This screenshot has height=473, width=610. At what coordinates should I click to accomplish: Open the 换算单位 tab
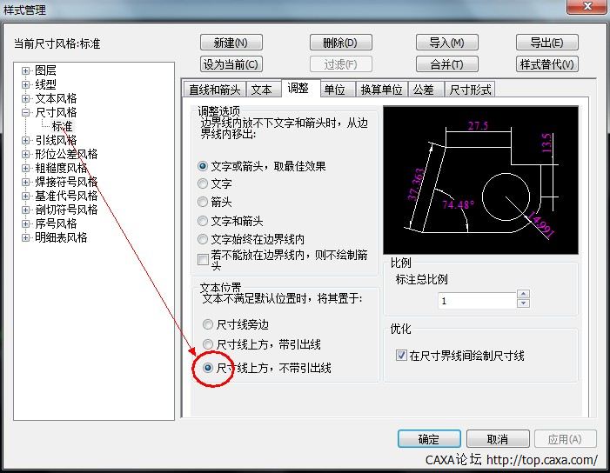click(381, 90)
